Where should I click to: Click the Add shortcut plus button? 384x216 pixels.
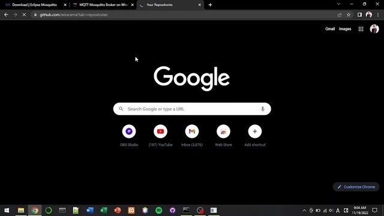pos(255,131)
